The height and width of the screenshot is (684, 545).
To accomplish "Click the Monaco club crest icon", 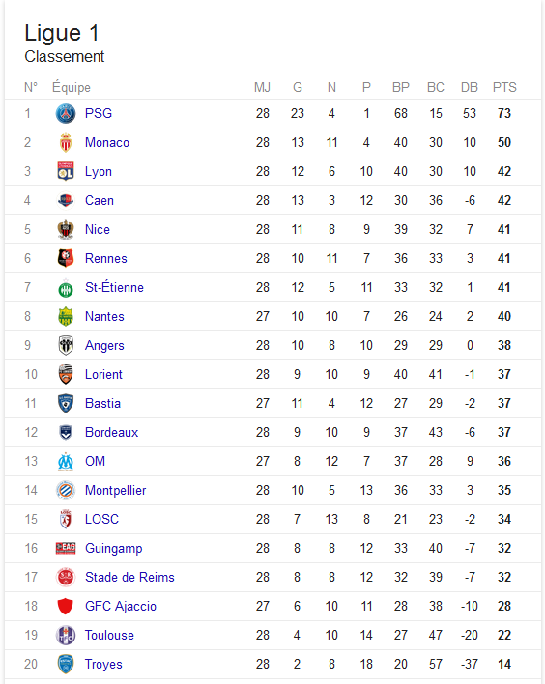I will point(66,143).
